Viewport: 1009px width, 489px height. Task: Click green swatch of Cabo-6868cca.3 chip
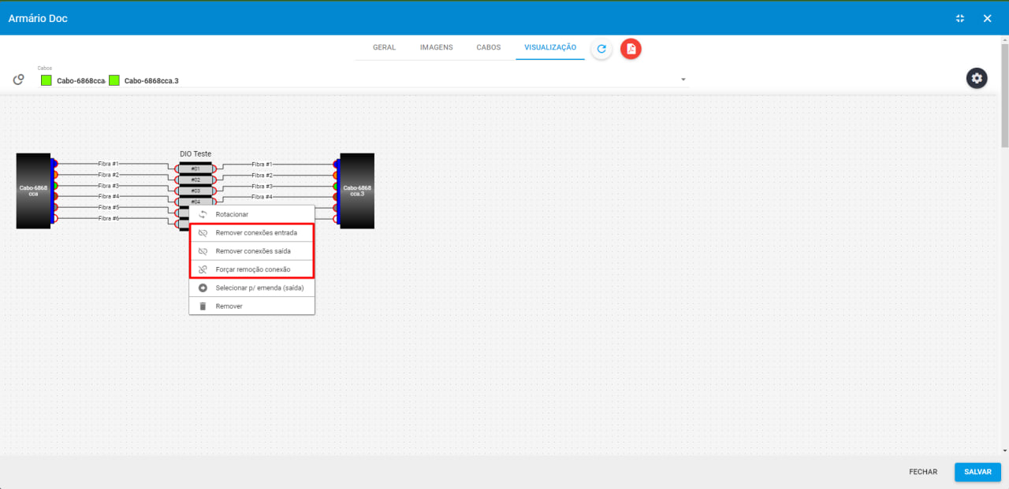(114, 80)
